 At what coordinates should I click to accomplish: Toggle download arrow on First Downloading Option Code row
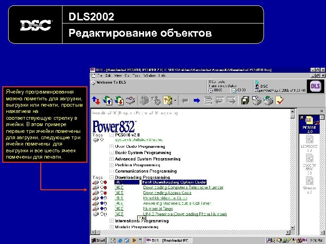(x=105, y=183)
